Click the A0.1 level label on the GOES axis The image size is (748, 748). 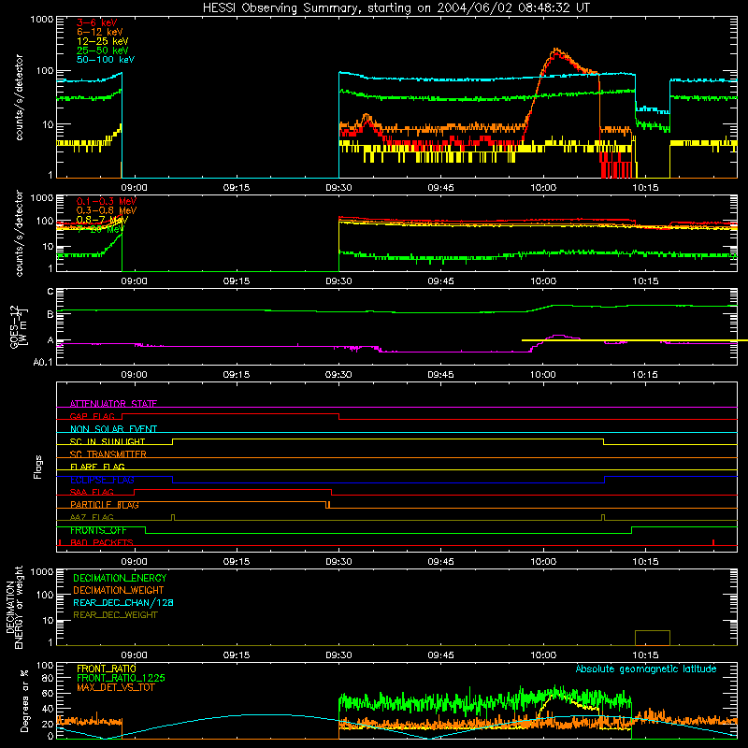(x=42, y=363)
